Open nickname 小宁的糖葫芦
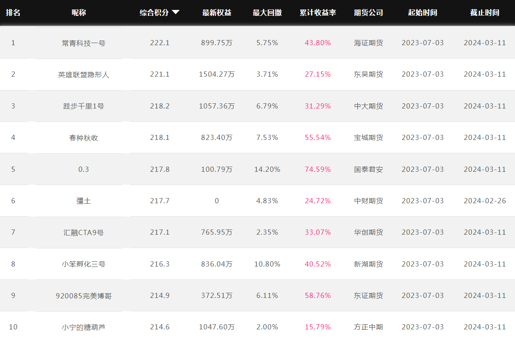Screen dimensions: 515x341 (x=84, y=327)
